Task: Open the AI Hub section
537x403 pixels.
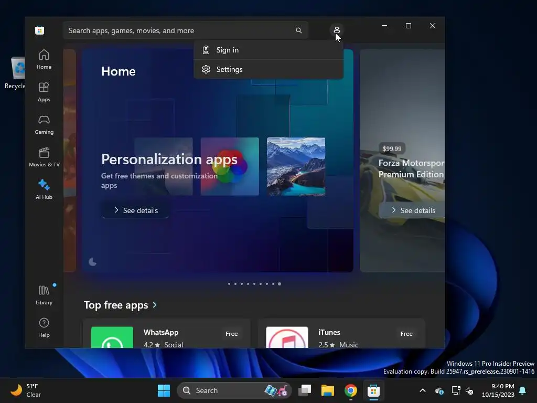Action: [x=44, y=189]
